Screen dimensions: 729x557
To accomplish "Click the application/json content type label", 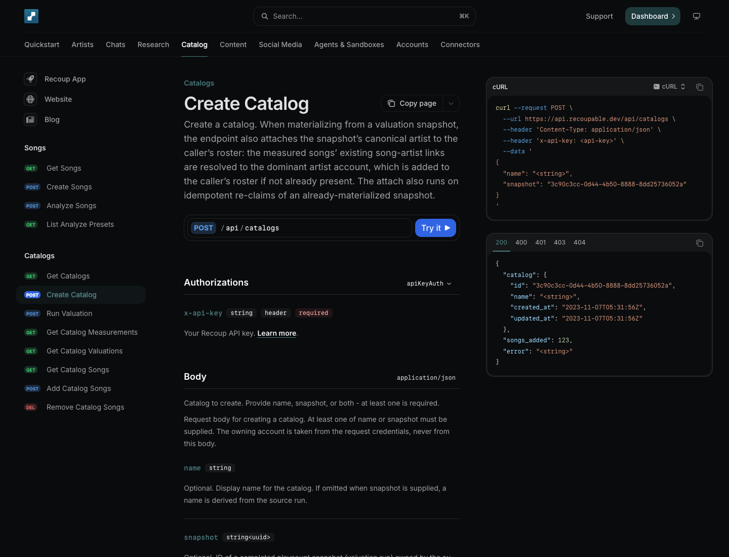I will coord(426,378).
